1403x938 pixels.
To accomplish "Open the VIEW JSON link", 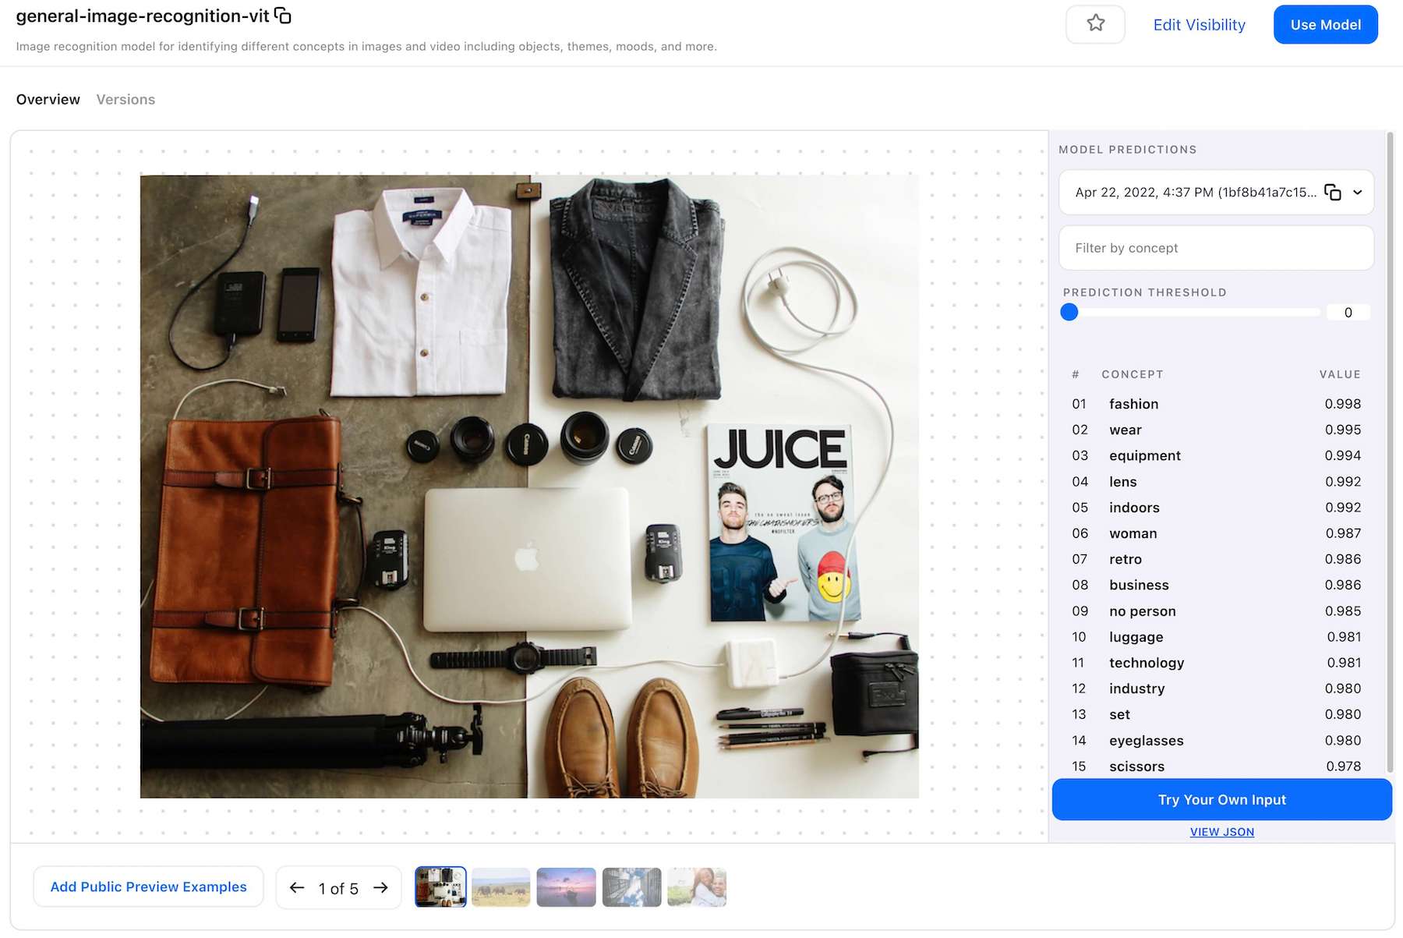I will (x=1221, y=832).
